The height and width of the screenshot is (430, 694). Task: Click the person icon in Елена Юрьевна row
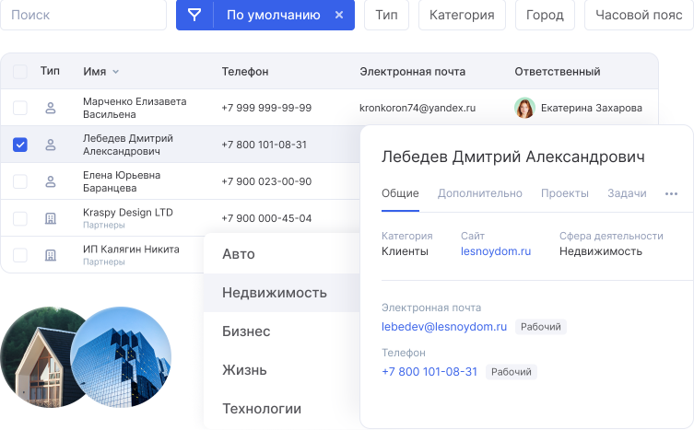pos(51,181)
